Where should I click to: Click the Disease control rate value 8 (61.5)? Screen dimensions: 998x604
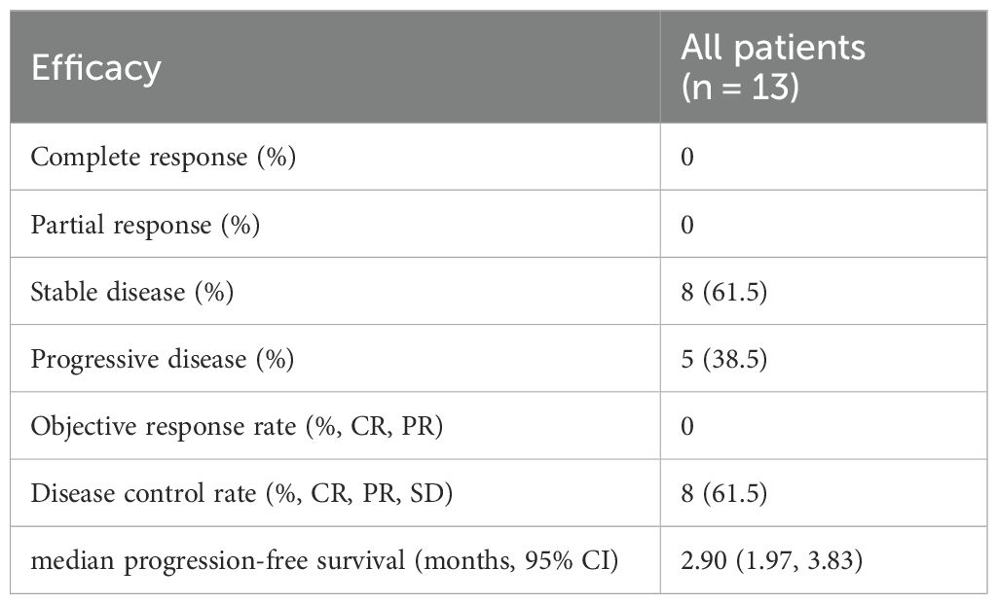point(723,494)
